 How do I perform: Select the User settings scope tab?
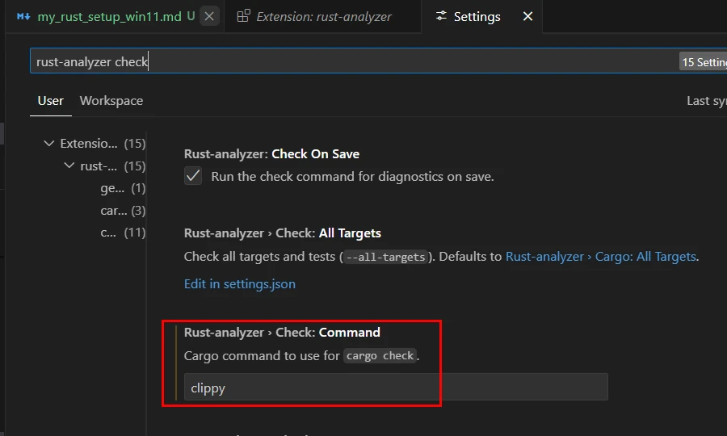[x=51, y=101]
